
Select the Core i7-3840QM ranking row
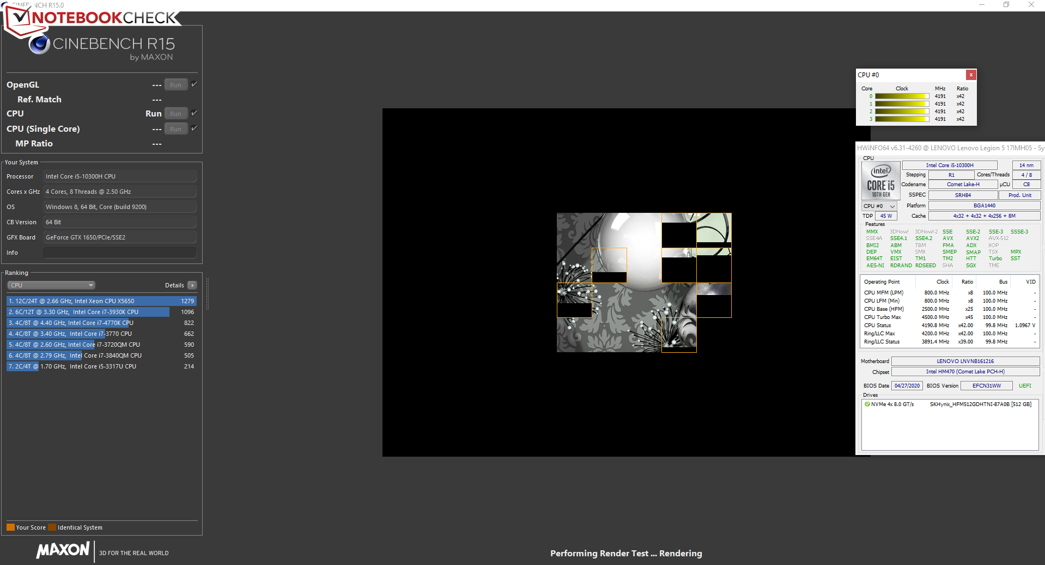pos(101,355)
